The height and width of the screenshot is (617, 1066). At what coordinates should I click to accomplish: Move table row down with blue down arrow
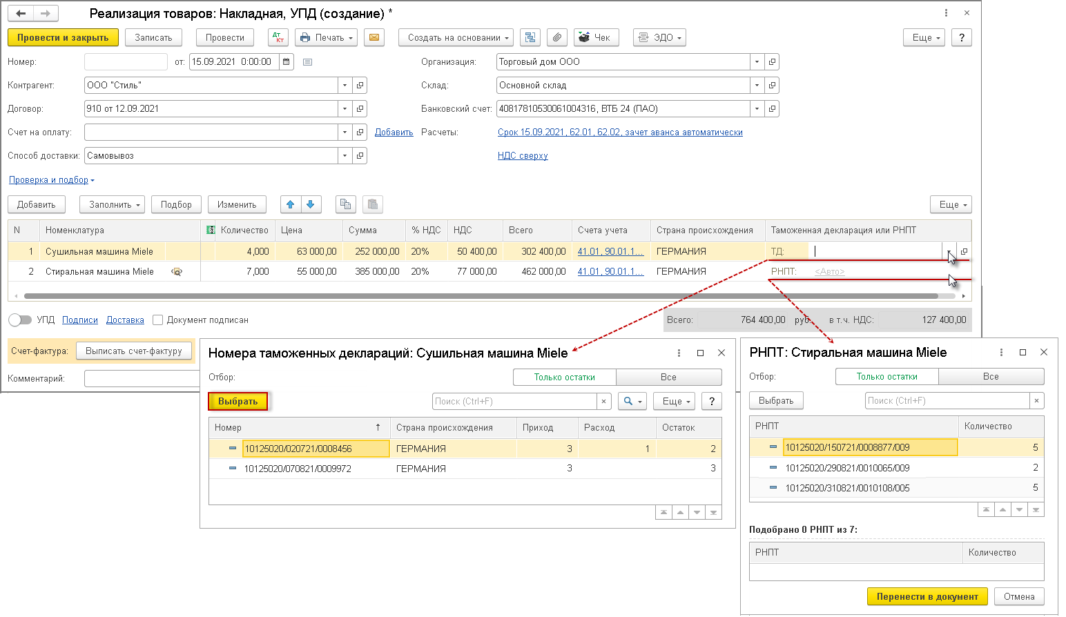click(311, 204)
